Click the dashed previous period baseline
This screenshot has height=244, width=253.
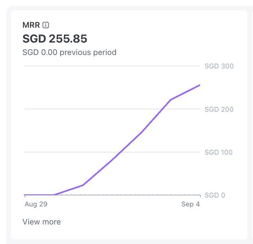click(142, 195)
